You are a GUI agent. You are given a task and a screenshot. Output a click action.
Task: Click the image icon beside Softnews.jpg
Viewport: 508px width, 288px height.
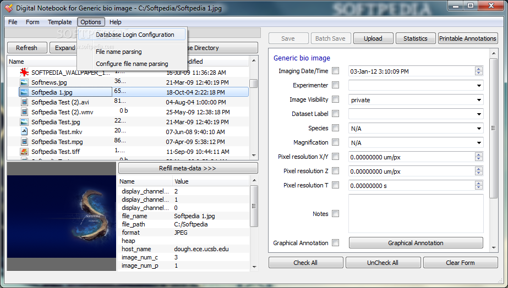[24, 82]
